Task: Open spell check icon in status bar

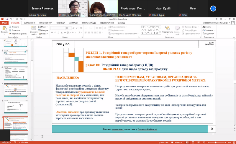Action: pyautogui.click(x=15, y=142)
